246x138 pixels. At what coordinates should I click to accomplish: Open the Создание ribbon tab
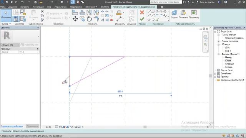pyautogui.click(x=12, y=7)
